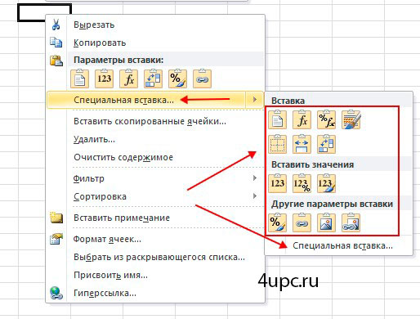The image size is (420, 319).
Task: Select Keep source column widths icon
Action: tap(302, 144)
